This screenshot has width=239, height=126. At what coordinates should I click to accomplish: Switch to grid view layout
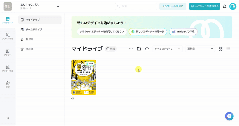[x=220, y=49]
